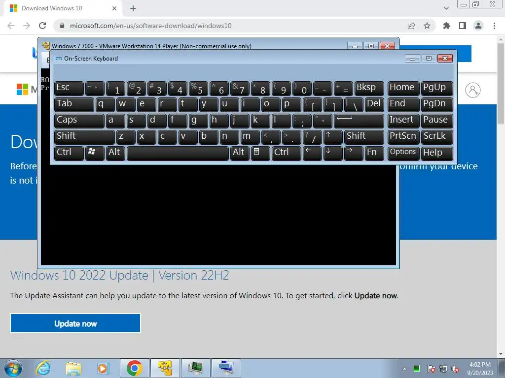Click the left arrow key on the On-Screen Keyboard
This screenshot has width=505, height=378.
312,153
